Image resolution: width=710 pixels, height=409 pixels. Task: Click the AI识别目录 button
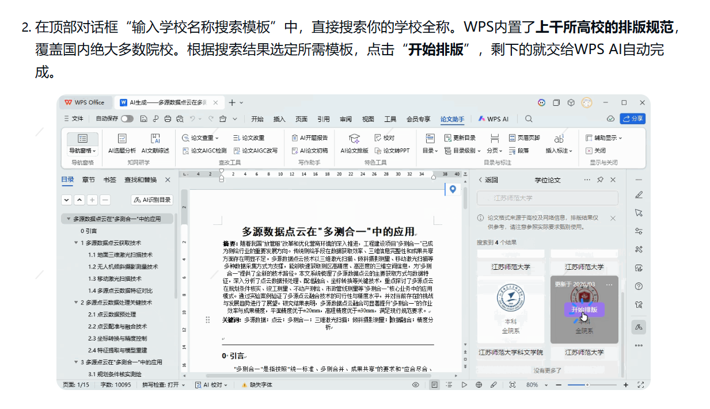click(x=153, y=200)
